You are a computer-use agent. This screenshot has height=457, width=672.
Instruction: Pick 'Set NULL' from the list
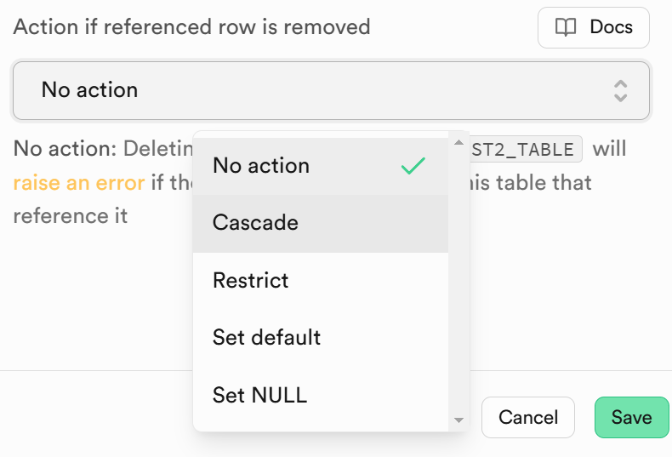click(x=321, y=395)
